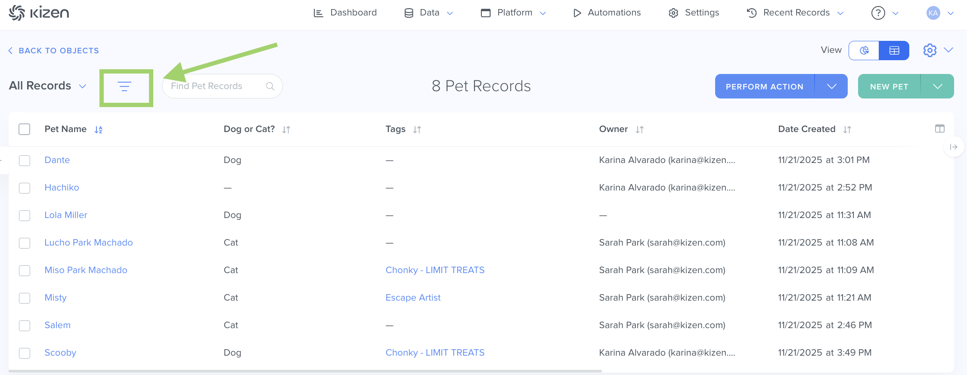Click Miso's Chonky - LIMIT TREATS tag
Screen dimensions: 967x375
click(x=435, y=270)
